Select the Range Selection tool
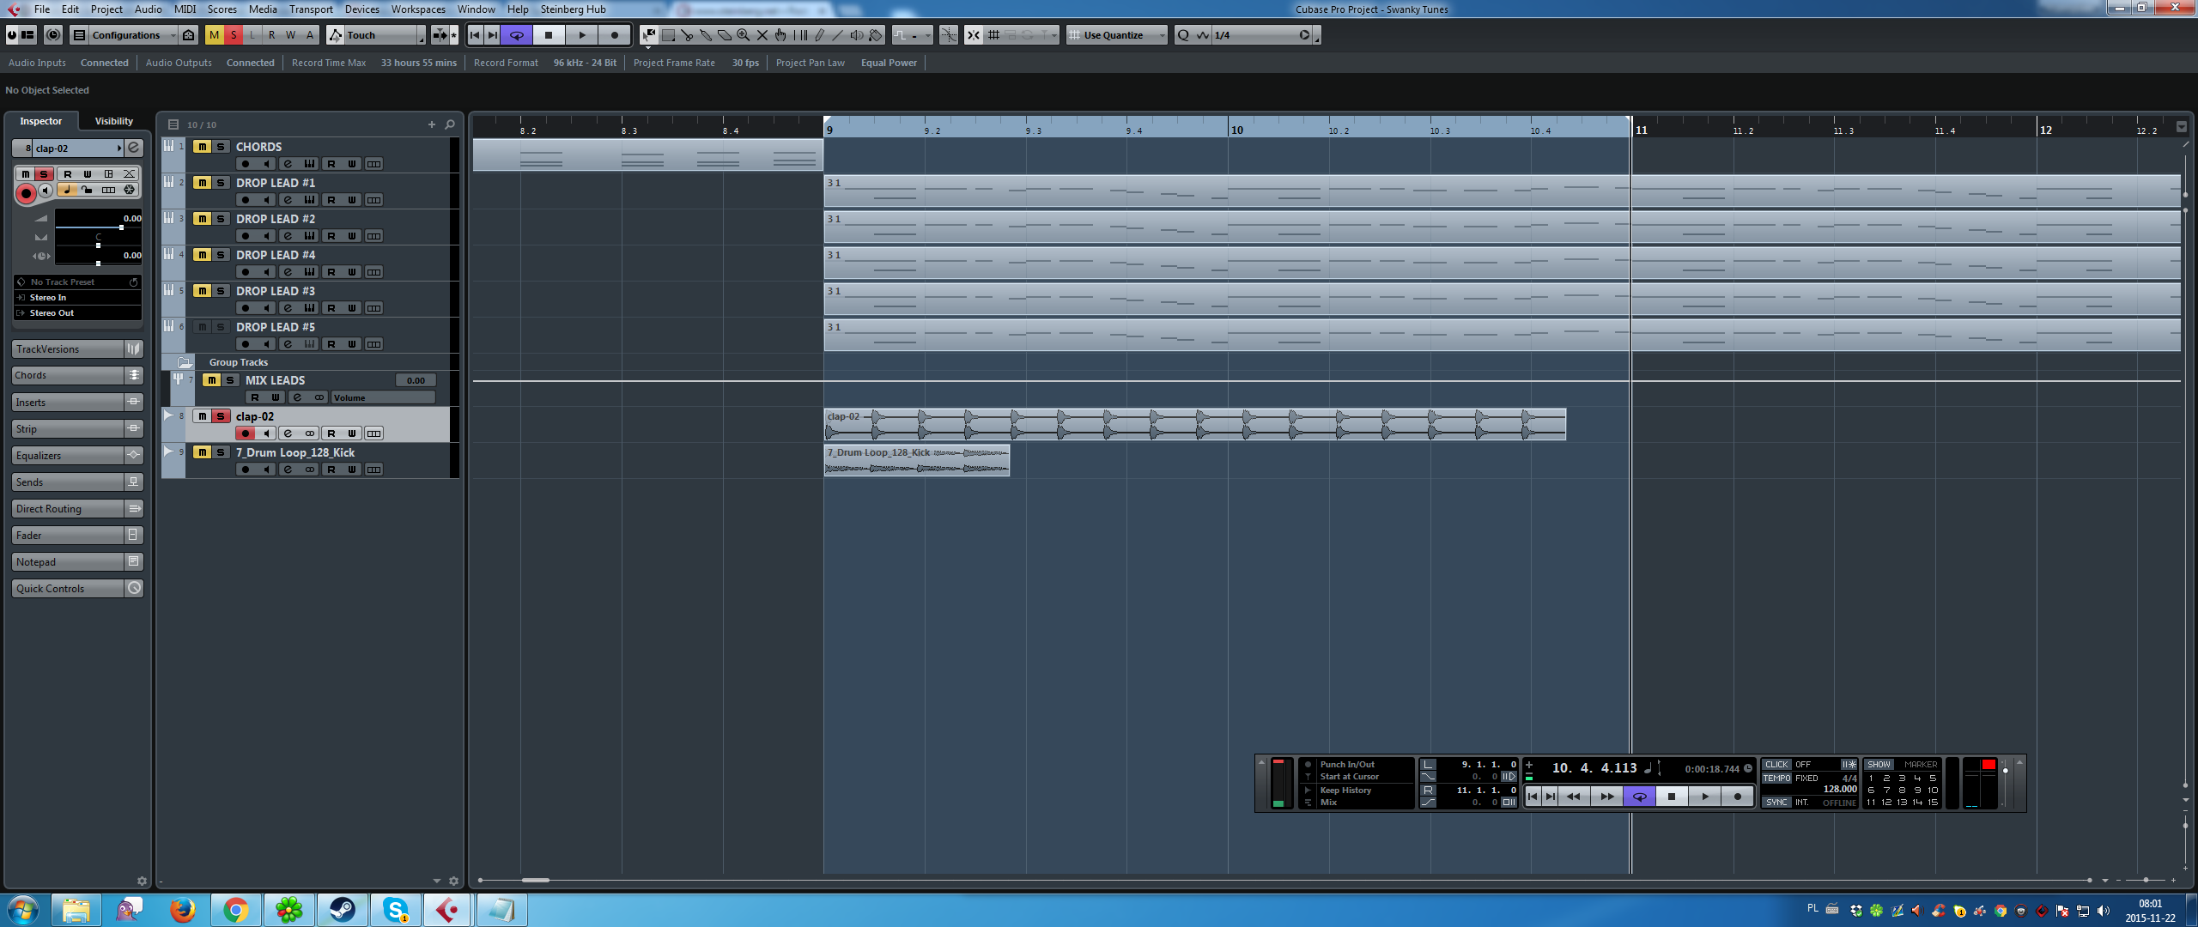 pos(668,35)
